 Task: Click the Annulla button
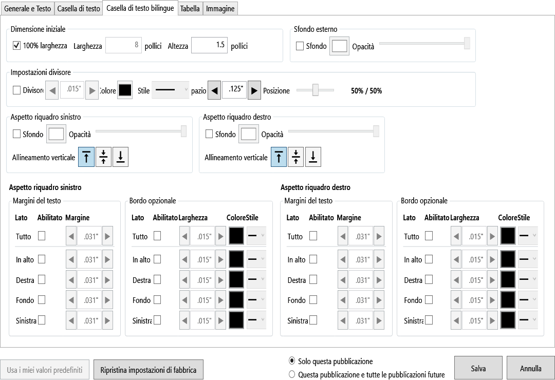[x=530, y=368]
